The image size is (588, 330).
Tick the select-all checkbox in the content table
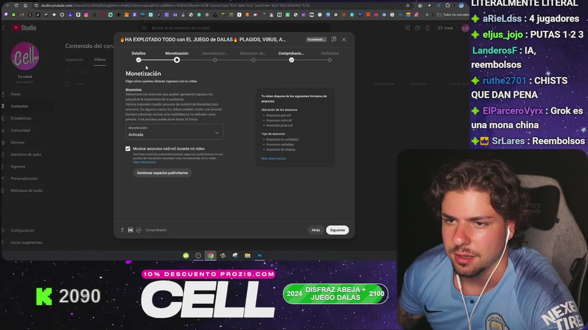tap(67, 84)
